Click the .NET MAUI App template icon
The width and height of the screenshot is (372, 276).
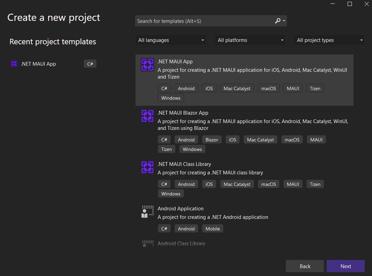tap(147, 65)
